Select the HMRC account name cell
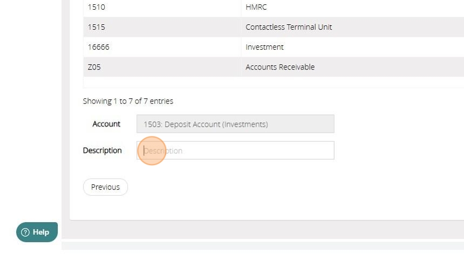Image resolution: width=464 pixels, height=260 pixels. point(256,8)
